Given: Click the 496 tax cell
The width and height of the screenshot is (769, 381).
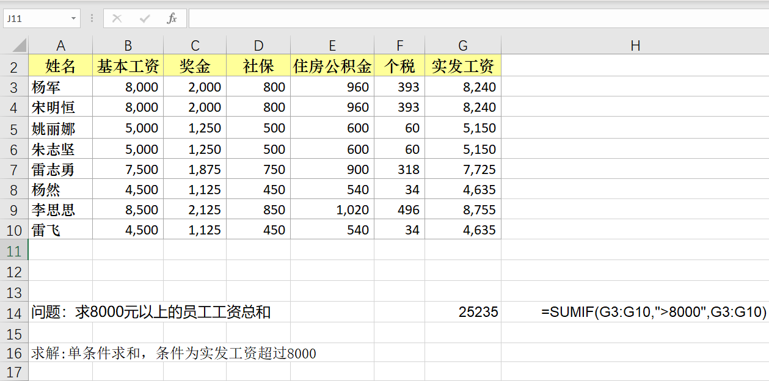Looking at the screenshot, I should (x=399, y=209).
